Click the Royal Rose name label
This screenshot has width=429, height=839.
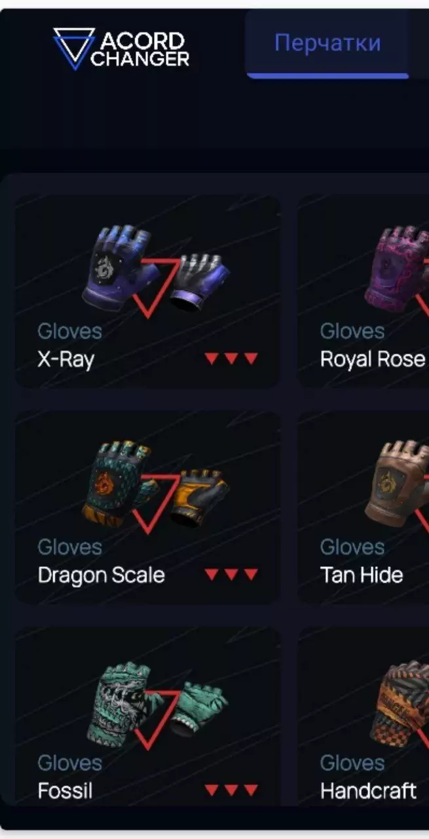pyautogui.click(x=373, y=359)
